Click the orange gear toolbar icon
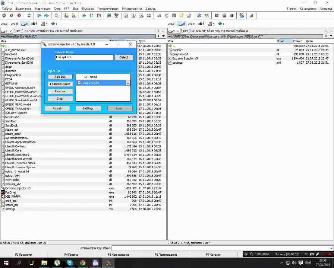Viewport: 334px width, 268px height. [12, 16]
